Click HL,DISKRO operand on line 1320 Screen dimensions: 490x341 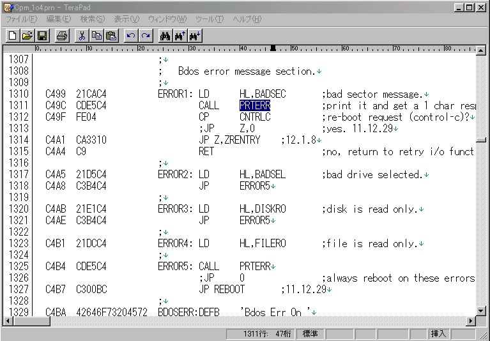pos(263,209)
